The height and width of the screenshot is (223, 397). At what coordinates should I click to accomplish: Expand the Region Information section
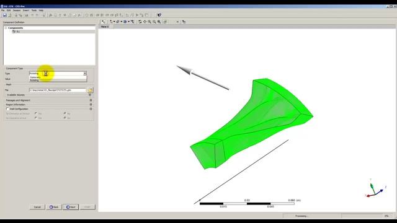(x=91, y=105)
